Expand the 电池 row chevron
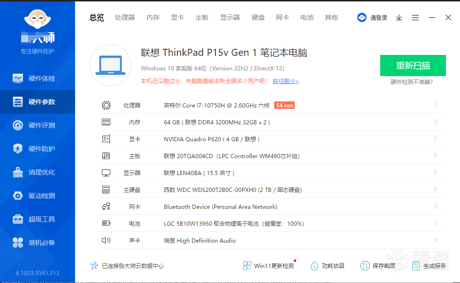This screenshot has width=460, height=283. pos(436,223)
